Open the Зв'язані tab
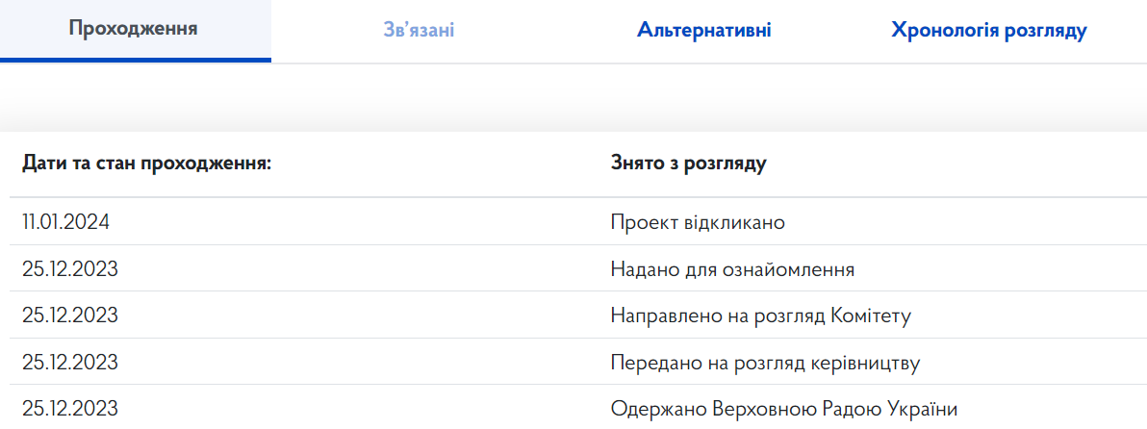The image size is (1147, 429). [x=419, y=30]
